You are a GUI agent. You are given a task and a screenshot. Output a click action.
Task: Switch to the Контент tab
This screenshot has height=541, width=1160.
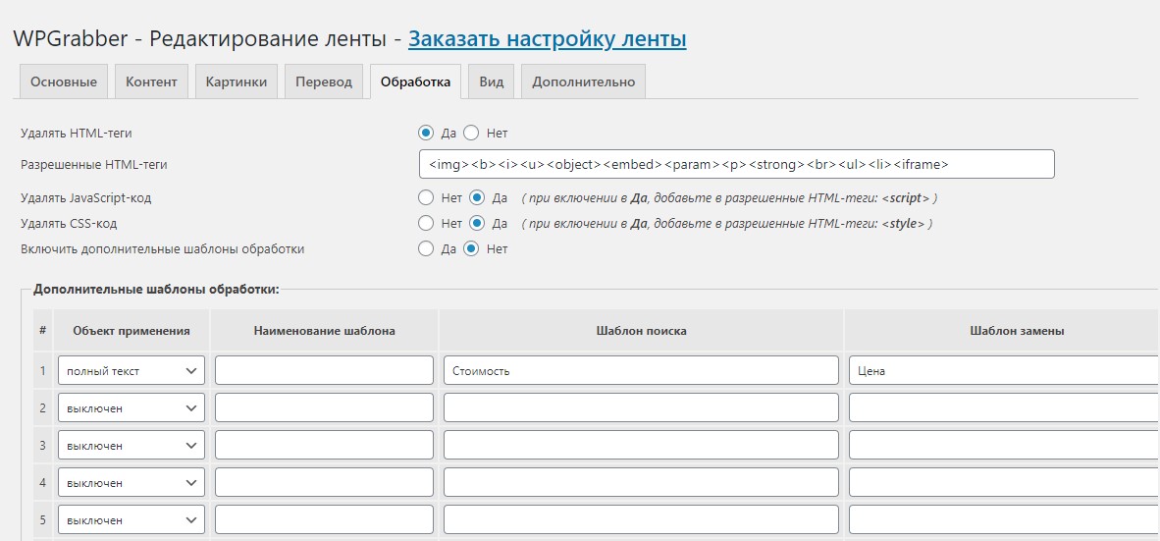click(x=151, y=81)
